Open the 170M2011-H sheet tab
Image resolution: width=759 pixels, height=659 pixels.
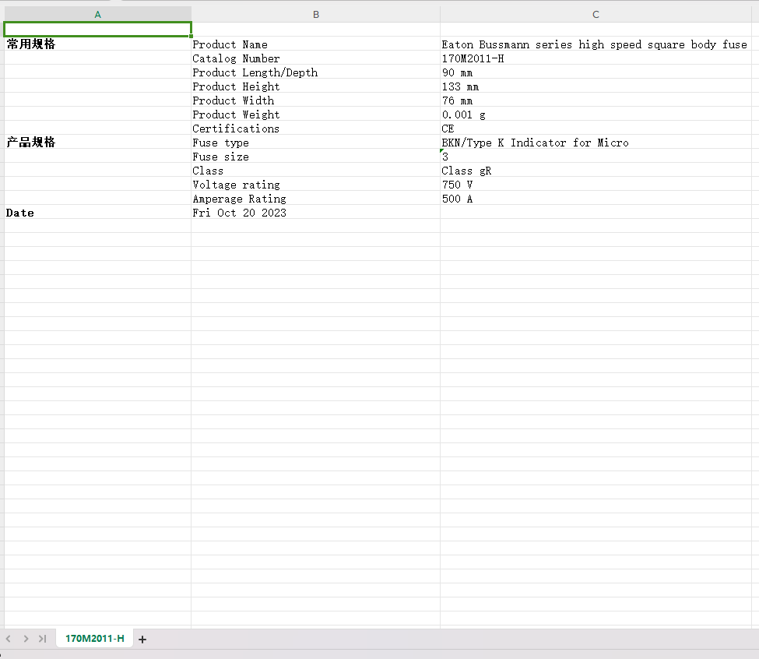pyautogui.click(x=94, y=638)
